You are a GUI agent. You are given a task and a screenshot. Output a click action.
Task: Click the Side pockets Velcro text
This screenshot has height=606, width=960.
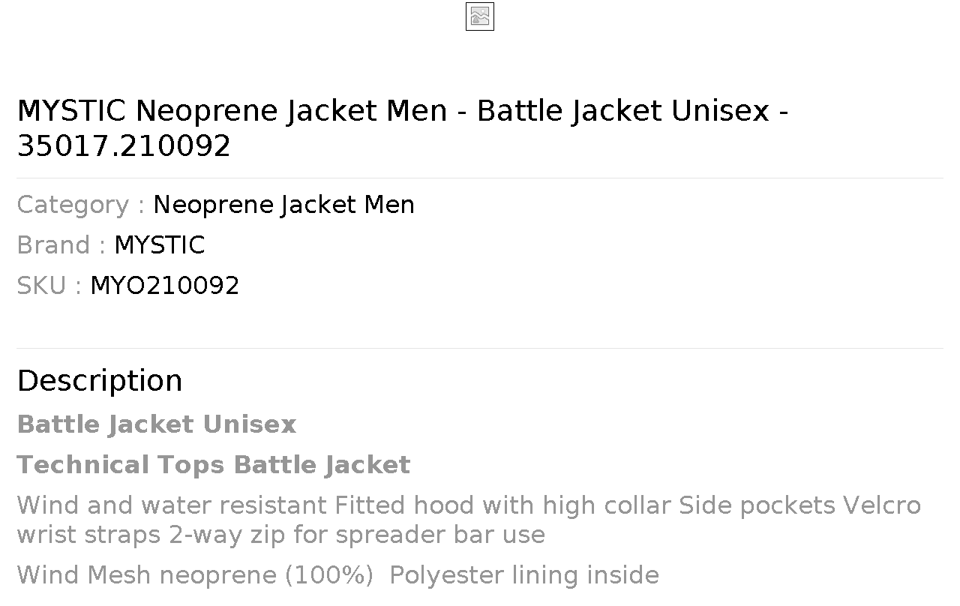pyautogui.click(x=799, y=505)
